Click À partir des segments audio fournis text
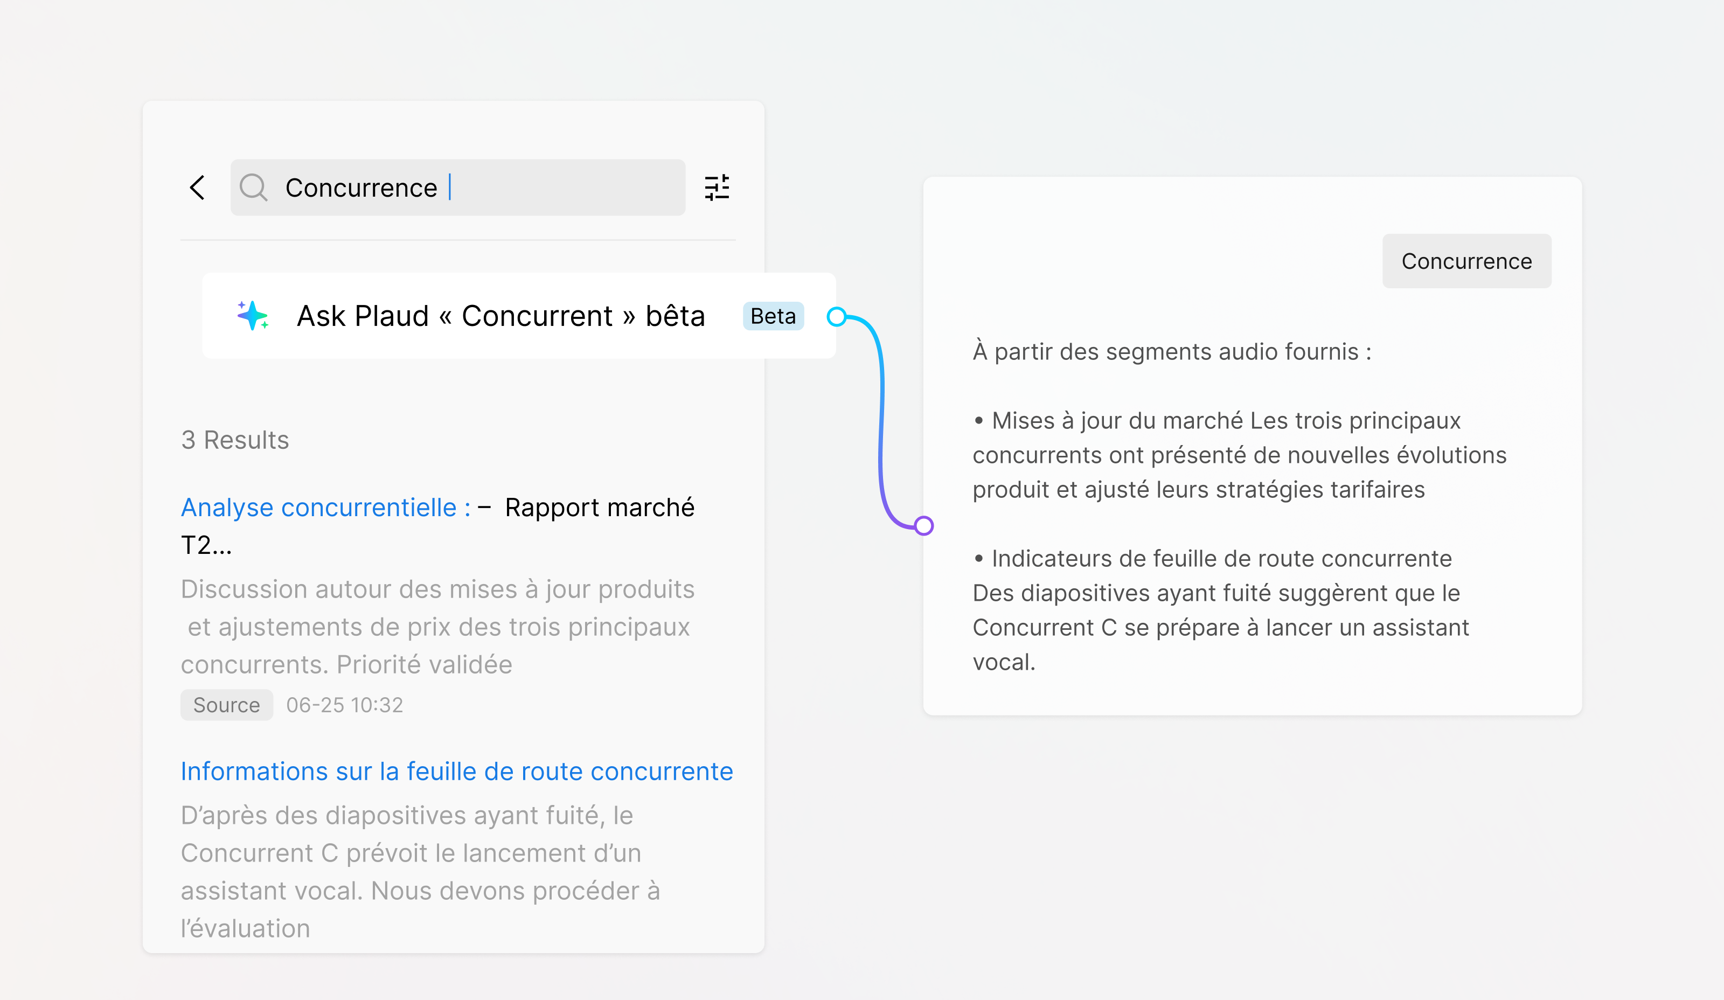Viewport: 1724px width, 1000px height. tap(1171, 352)
